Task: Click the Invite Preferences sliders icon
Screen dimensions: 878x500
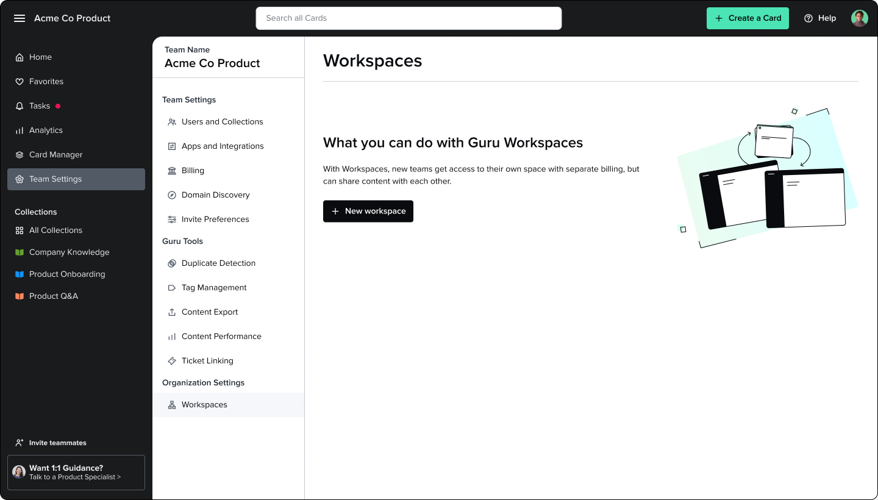Action: tap(172, 220)
